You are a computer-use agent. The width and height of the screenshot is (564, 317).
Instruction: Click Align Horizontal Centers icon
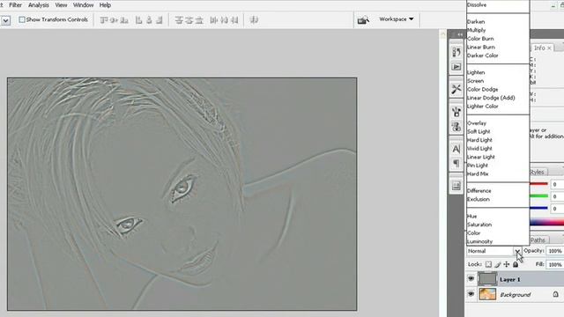pos(149,20)
